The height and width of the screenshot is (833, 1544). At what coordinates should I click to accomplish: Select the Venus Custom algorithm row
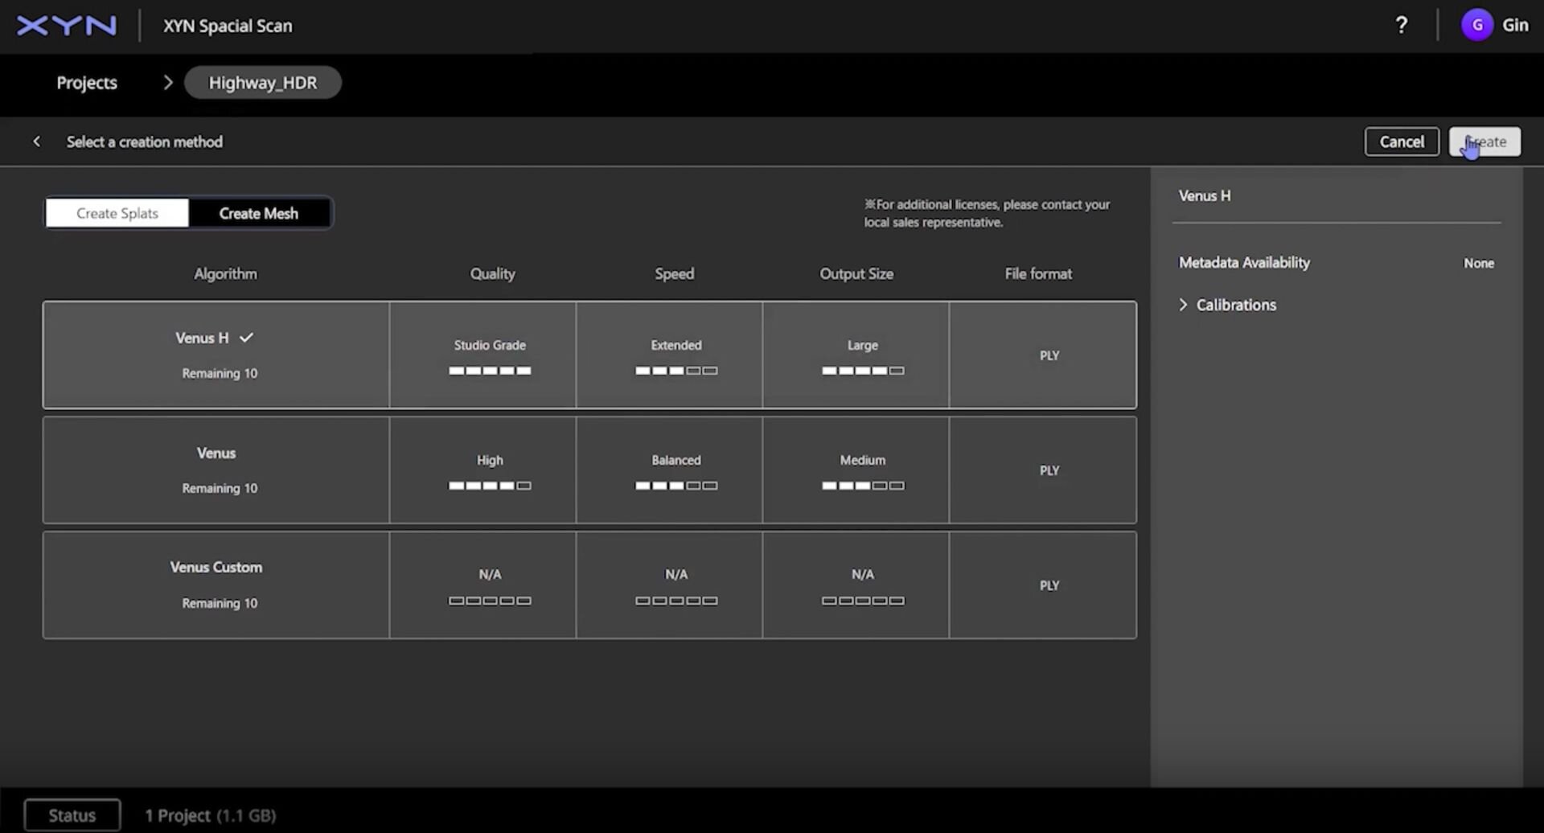[x=216, y=585]
